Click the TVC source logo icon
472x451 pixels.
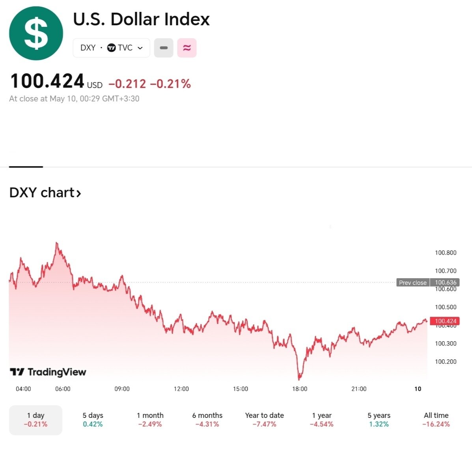(x=112, y=48)
